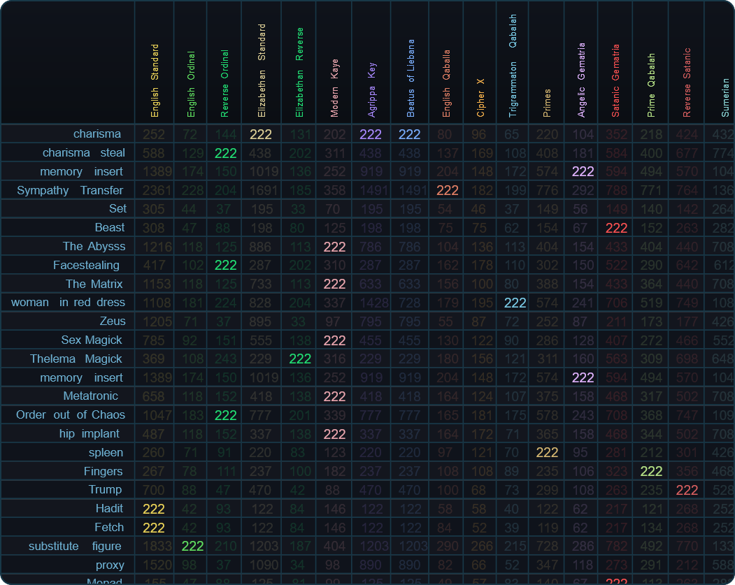Viewport: 735px width, 585px height.
Task: Click highlighted 222 in Thelema Magick row
Action: [300, 359]
